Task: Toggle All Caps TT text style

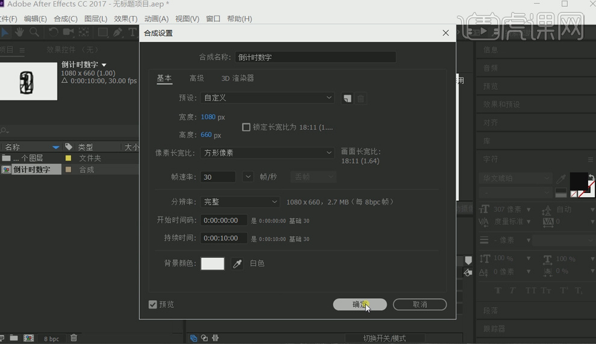Action: tap(530, 290)
